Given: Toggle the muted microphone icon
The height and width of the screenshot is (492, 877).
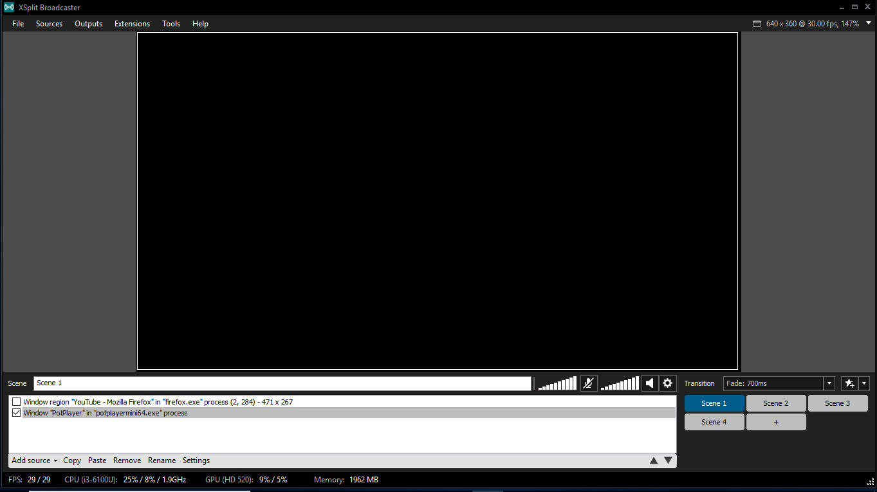Looking at the screenshot, I should (x=589, y=383).
